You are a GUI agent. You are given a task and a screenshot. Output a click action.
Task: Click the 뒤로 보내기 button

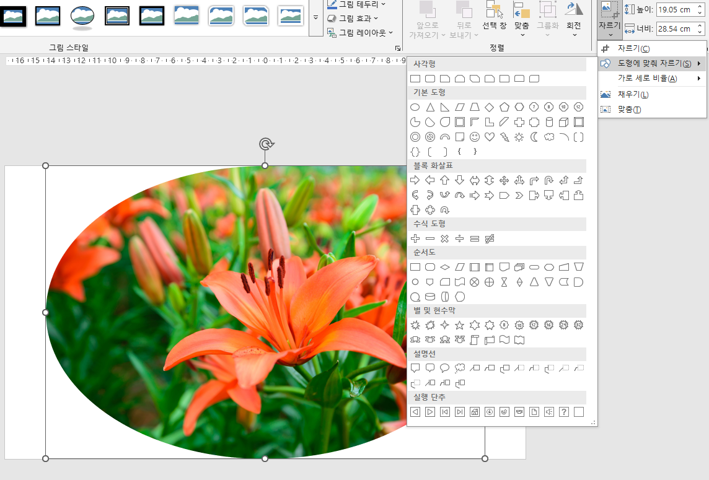464,19
